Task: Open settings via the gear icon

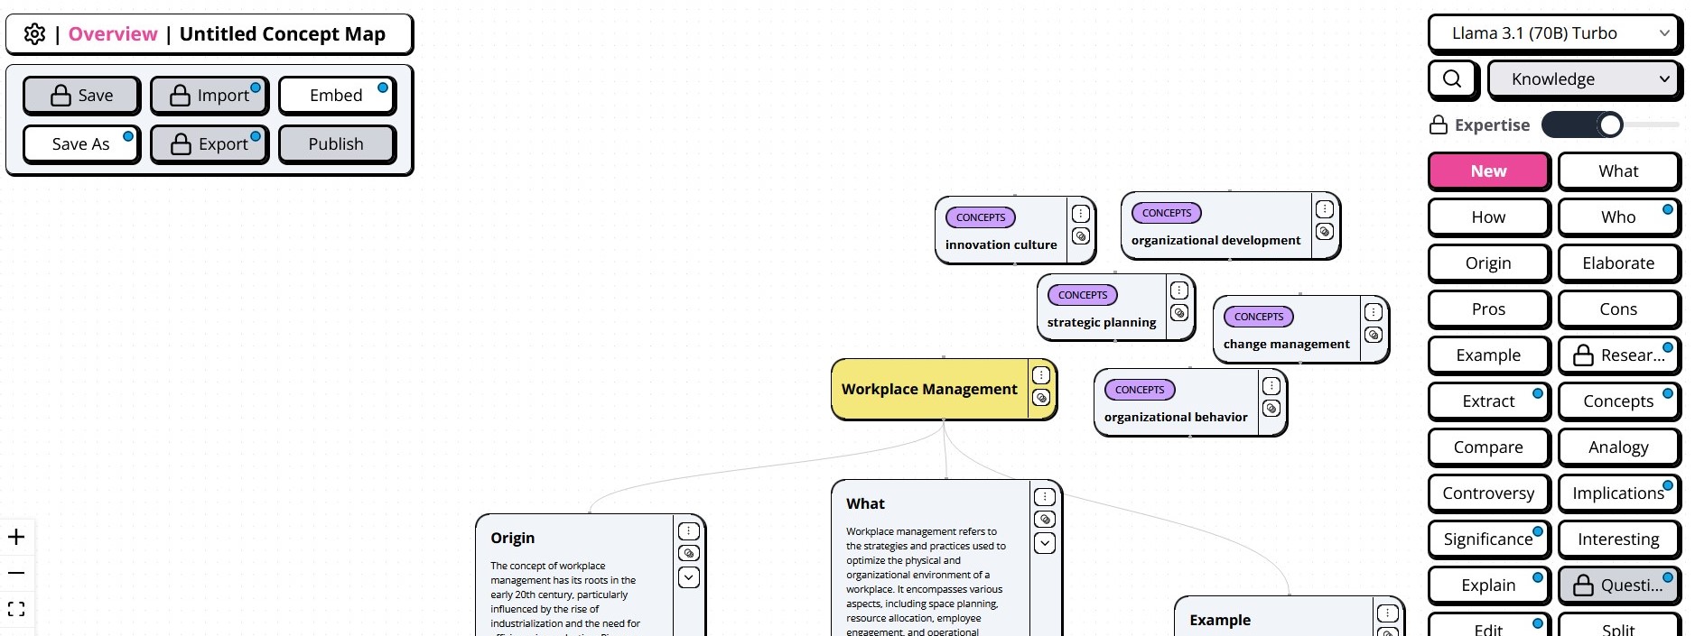Action: [34, 34]
